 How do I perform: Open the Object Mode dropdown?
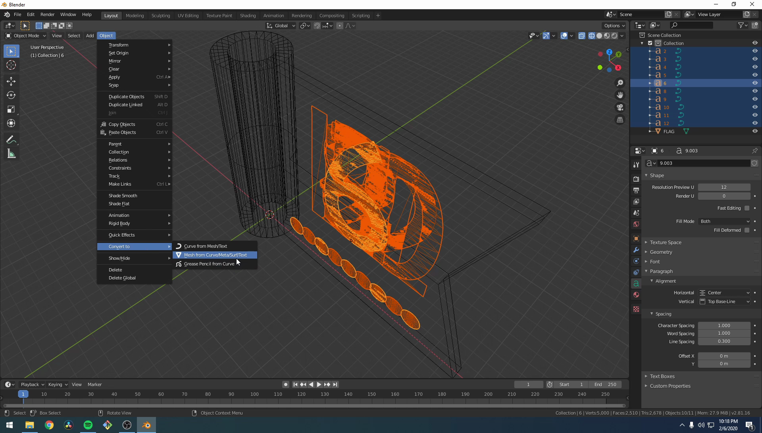tap(26, 36)
